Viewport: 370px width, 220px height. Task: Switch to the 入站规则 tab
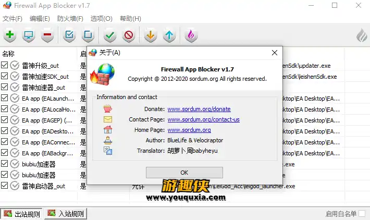tap(66, 214)
